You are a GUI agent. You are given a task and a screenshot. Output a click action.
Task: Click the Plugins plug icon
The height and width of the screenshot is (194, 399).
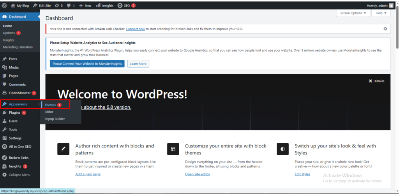4,113
